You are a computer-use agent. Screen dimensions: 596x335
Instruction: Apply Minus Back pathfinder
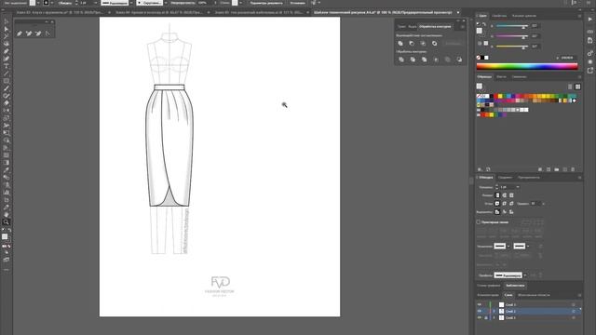click(459, 60)
